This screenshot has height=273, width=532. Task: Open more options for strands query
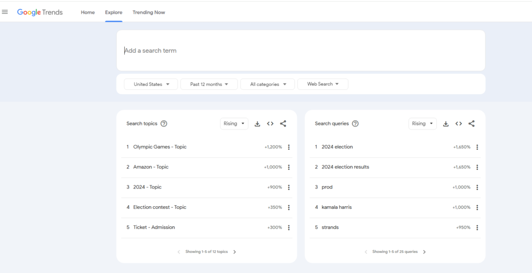(477, 227)
